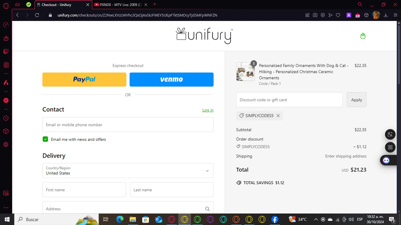
Task: Go back to previous page
Action: pyautogui.click(x=17, y=15)
